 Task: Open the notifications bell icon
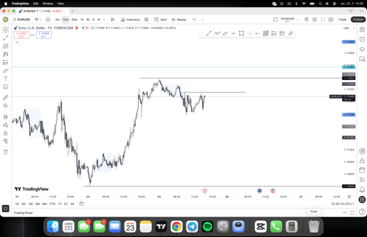[362, 189]
